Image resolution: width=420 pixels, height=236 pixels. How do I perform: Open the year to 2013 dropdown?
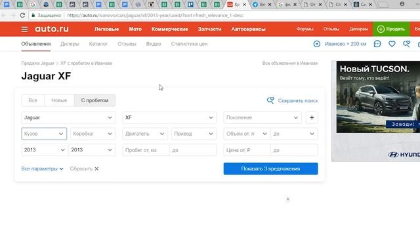(x=92, y=150)
